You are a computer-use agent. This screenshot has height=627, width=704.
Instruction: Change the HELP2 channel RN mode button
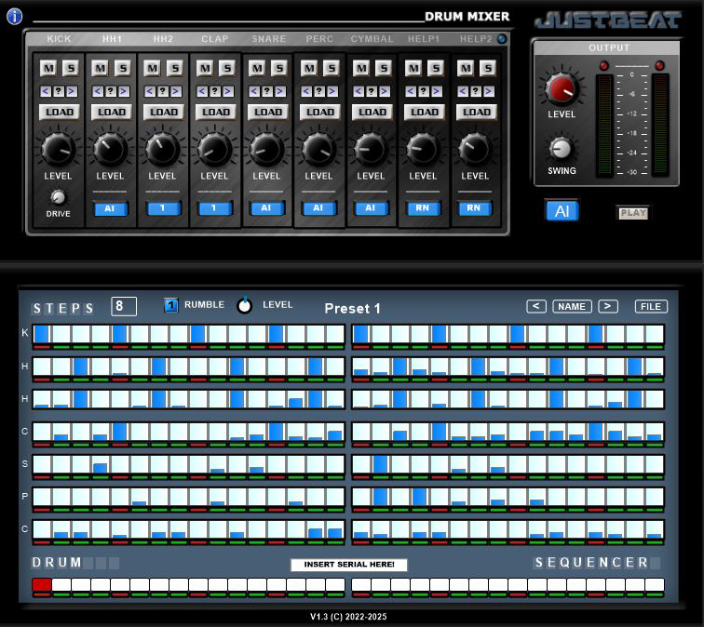(x=474, y=208)
